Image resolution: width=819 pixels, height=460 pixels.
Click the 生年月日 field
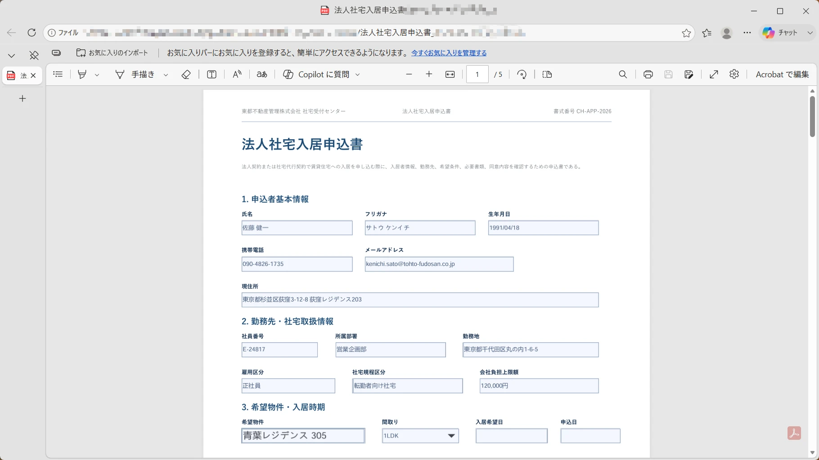543,228
